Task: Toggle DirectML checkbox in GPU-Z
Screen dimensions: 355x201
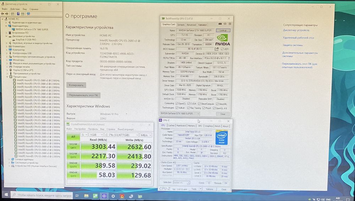Action: click(217, 104)
